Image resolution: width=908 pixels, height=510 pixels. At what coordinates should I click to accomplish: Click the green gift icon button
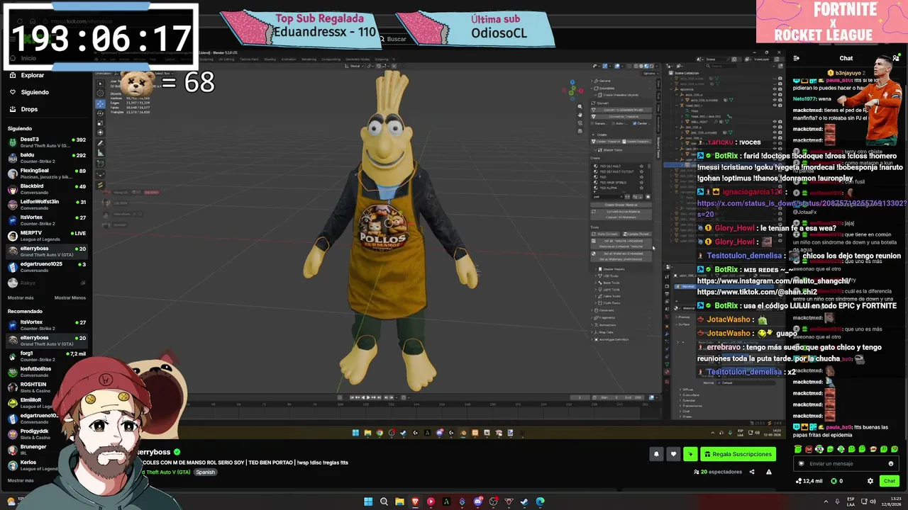pos(690,454)
